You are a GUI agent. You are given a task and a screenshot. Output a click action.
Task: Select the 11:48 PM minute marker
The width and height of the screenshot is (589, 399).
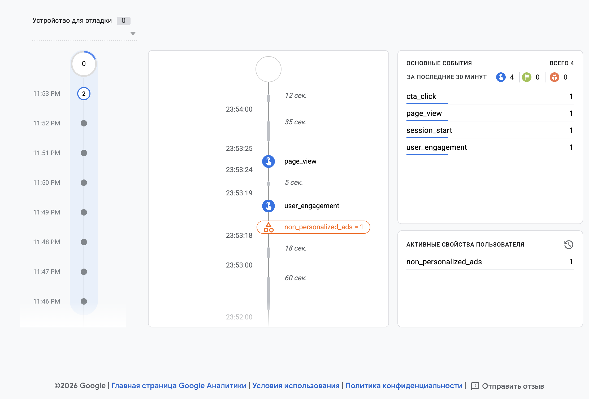tap(84, 242)
